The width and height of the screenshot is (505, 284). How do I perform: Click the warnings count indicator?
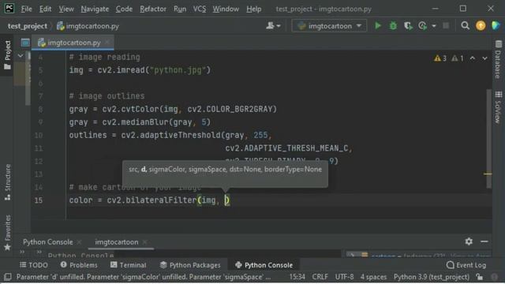pyautogui.click(x=440, y=58)
